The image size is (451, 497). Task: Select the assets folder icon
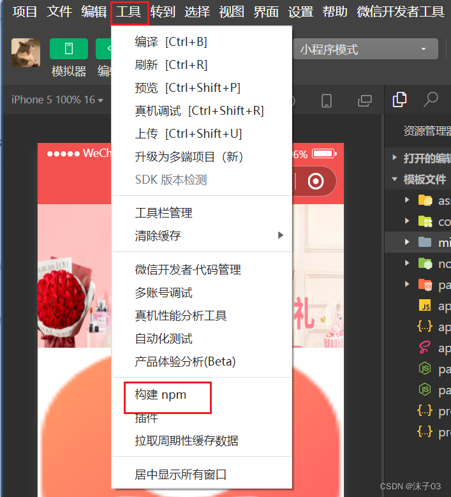point(425,200)
